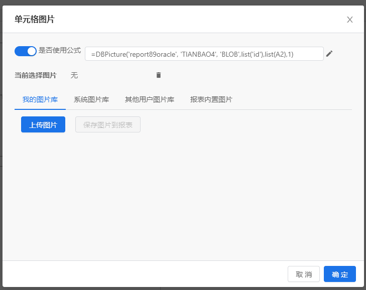Click the 是否使用公式 label text
The height and width of the screenshot is (290, 366).
point(60,51)
